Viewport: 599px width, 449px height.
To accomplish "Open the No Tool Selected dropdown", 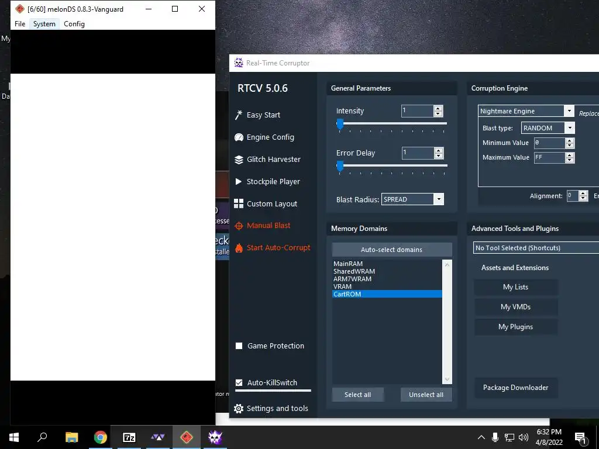I will coord(536,248).
